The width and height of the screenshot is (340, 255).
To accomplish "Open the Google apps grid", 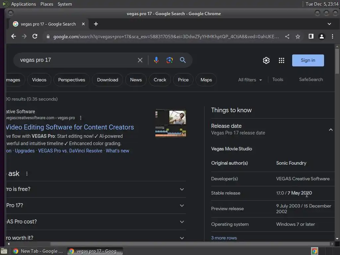I will pyautogui.click(x=282, y=60).
